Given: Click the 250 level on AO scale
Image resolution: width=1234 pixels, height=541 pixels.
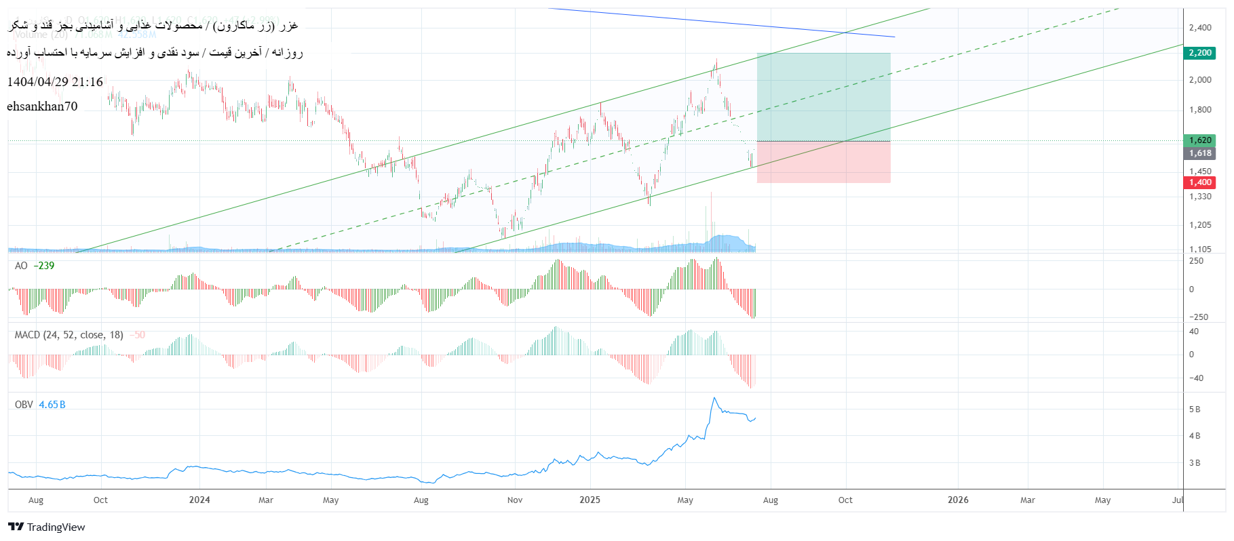Looking at the screenshot, I should pyautogui.click(x=1196, y=261).
